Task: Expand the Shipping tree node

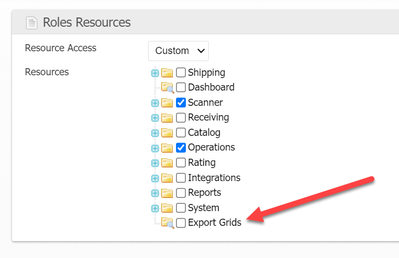Action: pyautogui.click(x=155, y=73)
